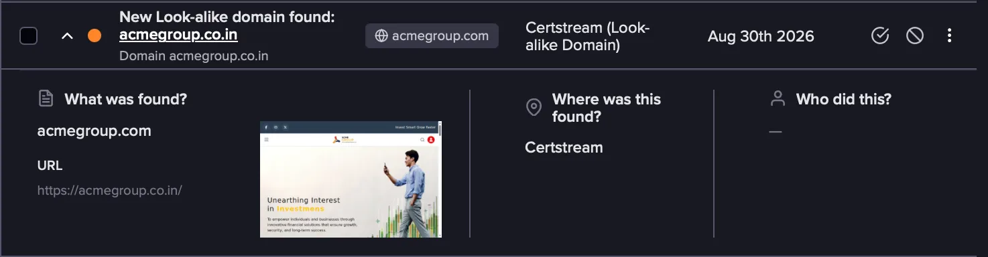Click the Aug 30th 2026 date
This screenshot has width=988, height=257.
761,36
